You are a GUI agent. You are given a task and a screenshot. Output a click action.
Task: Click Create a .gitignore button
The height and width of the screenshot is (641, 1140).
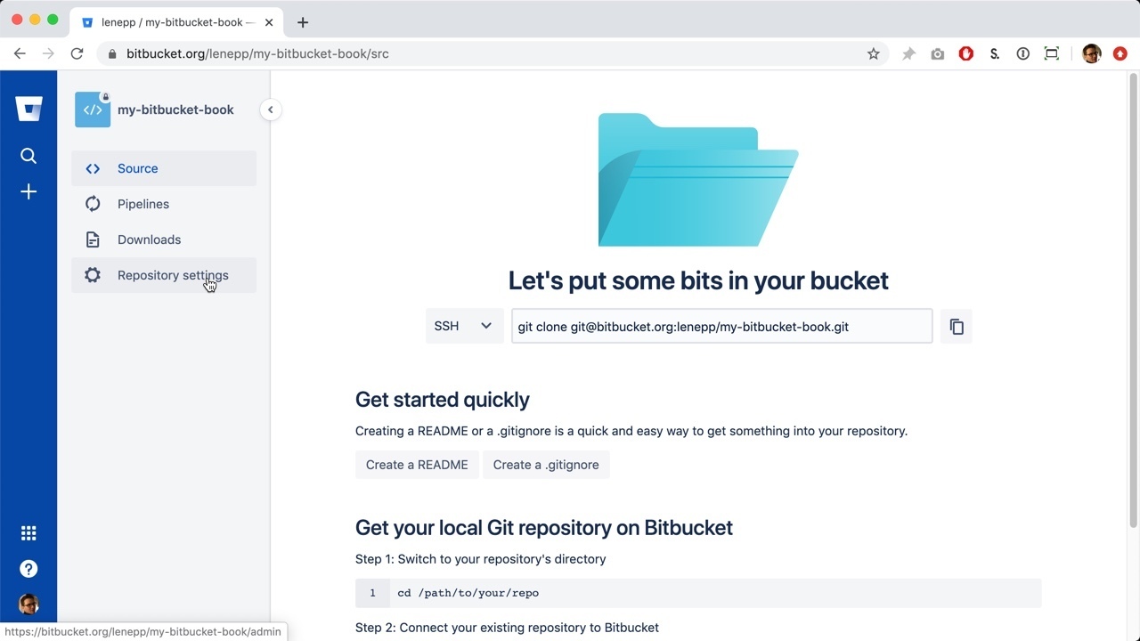coord(546,465)
